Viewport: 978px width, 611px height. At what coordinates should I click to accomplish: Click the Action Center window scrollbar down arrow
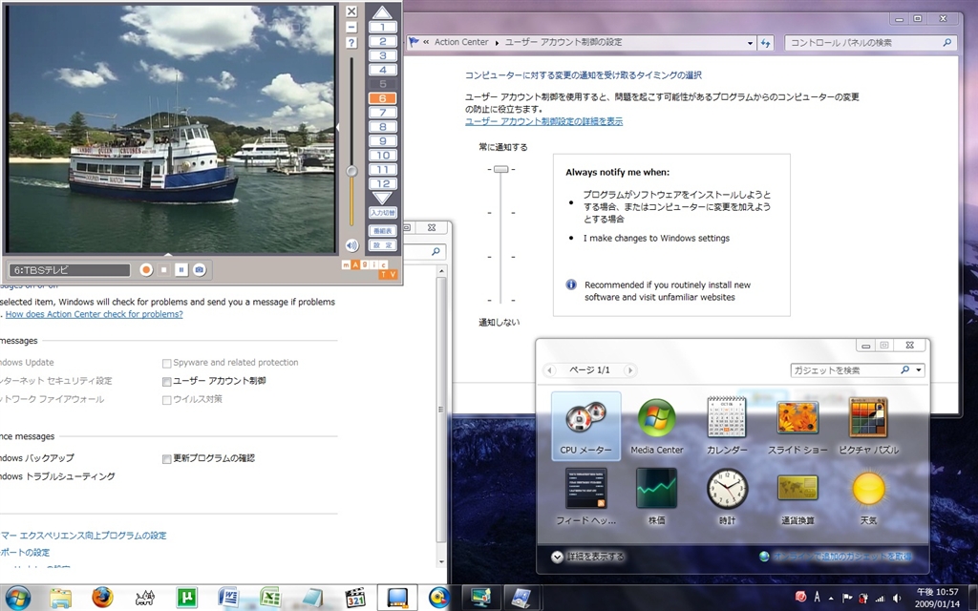(x=441, y=561)
